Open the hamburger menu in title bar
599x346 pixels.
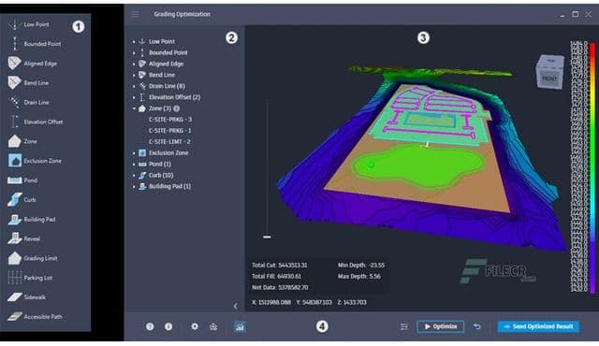tap(135, 15)
